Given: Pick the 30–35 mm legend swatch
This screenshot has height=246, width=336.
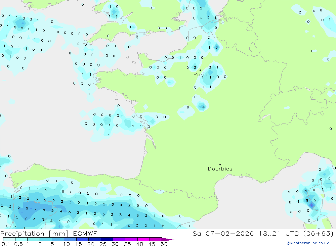Looking at the screenshot, I should click(x=119, y=239).
